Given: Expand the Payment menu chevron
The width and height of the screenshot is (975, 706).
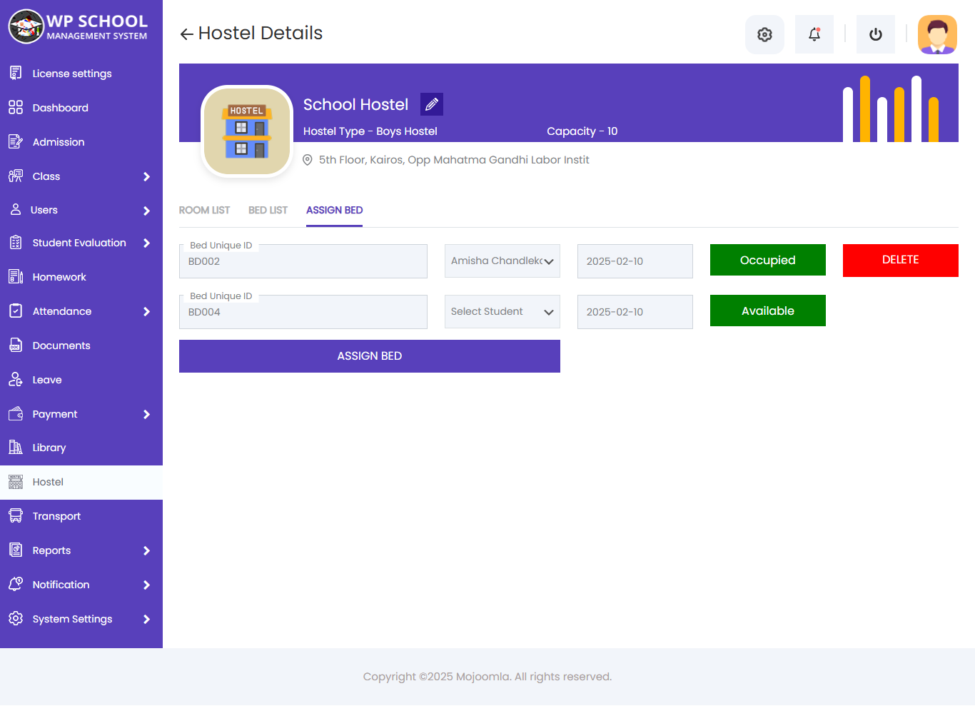Looking at the screenshot, I should pos(146,414).
